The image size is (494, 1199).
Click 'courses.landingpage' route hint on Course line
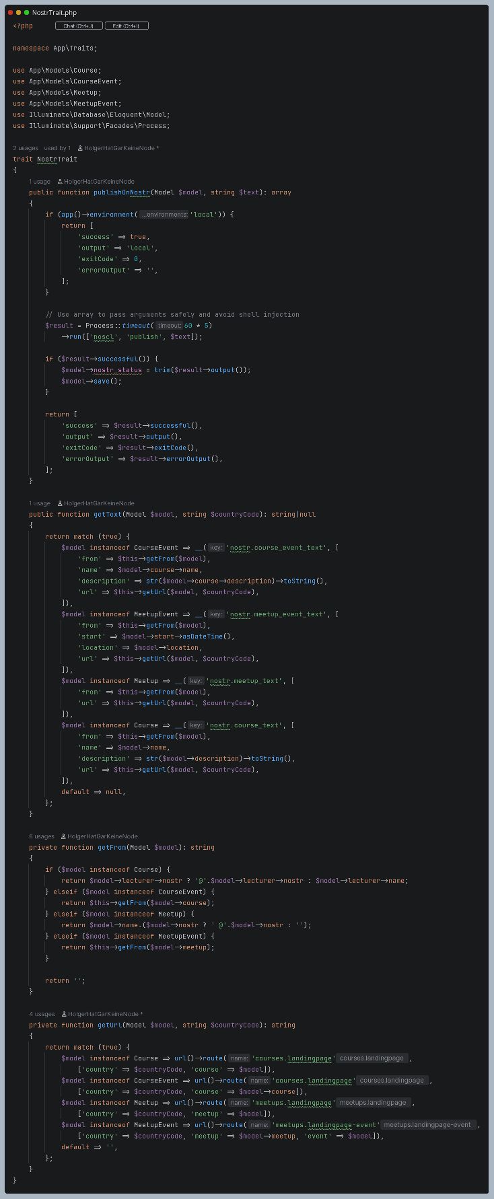(372, 1058)
